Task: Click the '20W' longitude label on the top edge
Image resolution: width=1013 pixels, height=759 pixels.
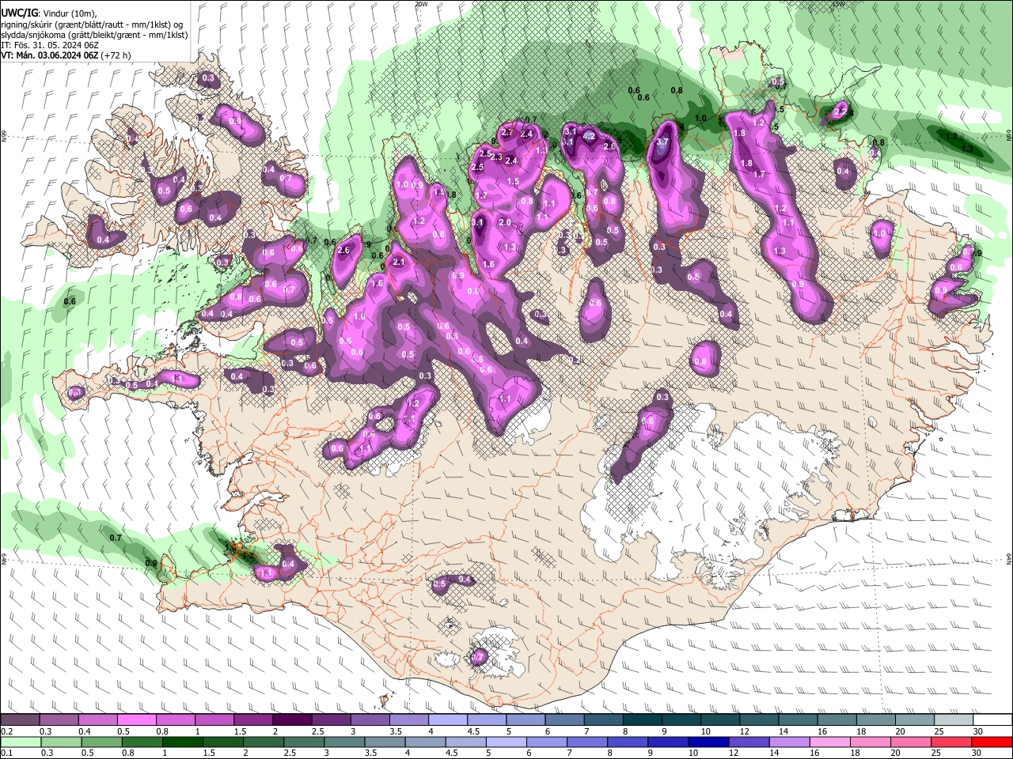Action: click(x=421, y=4)
